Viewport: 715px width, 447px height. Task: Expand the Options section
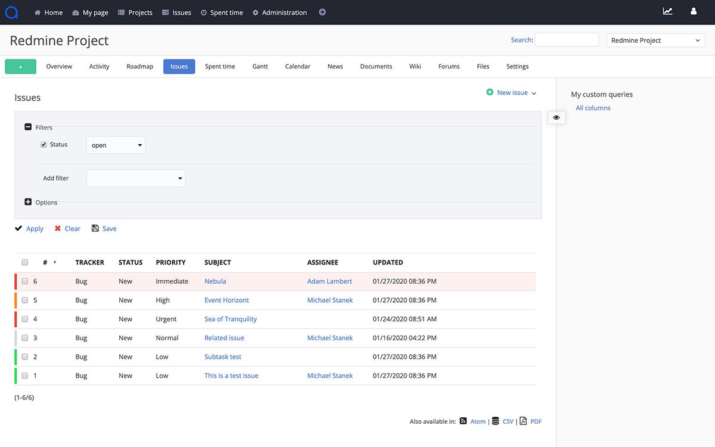pos(28,202)
